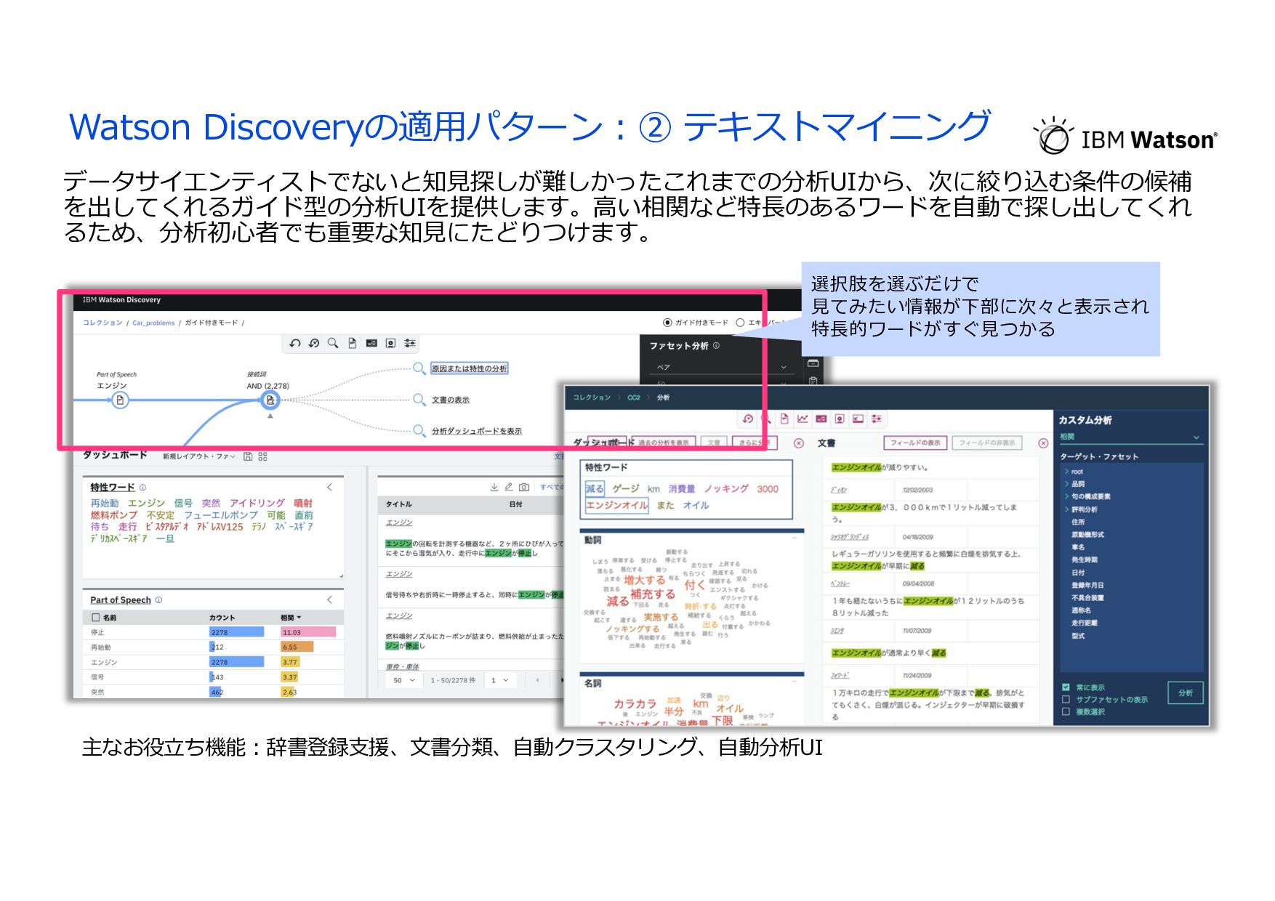Toggle the サブファセットの表示 checkbox
This screenshot has width=1275, height=901.
tap(1066, 699)
